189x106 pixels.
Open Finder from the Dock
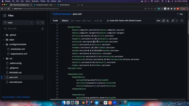click(64, 103)
